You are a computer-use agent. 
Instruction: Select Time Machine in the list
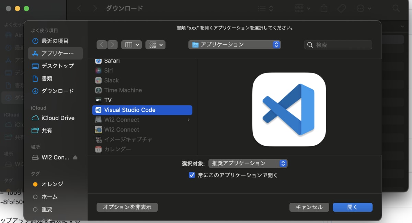pyautogui.click(x=142, y=90)
